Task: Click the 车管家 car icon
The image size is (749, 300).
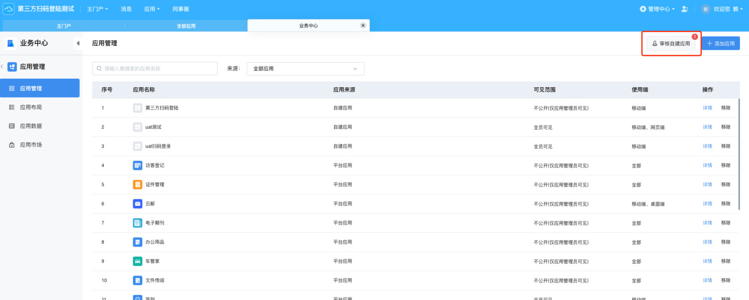Action: click(137, 261)
